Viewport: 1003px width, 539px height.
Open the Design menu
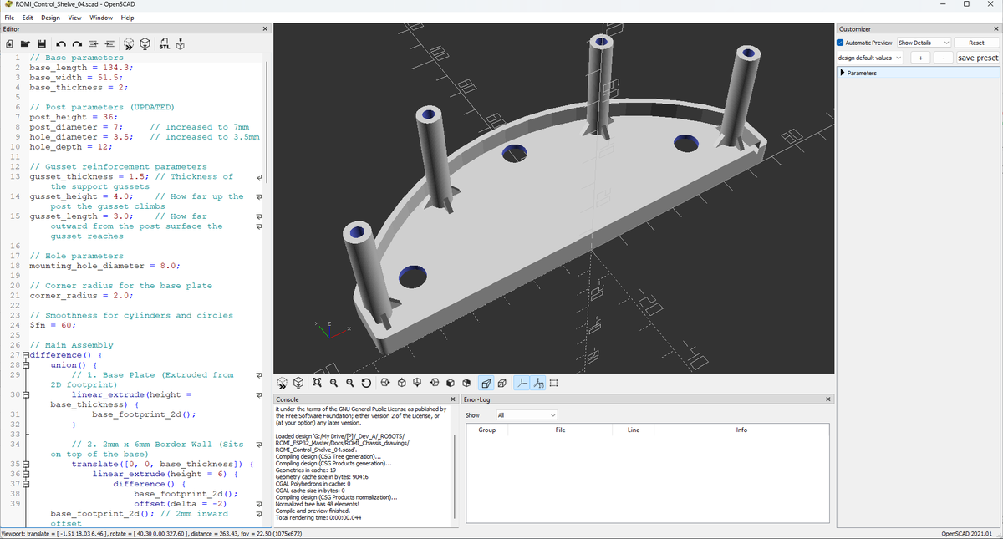click(50, 18)
